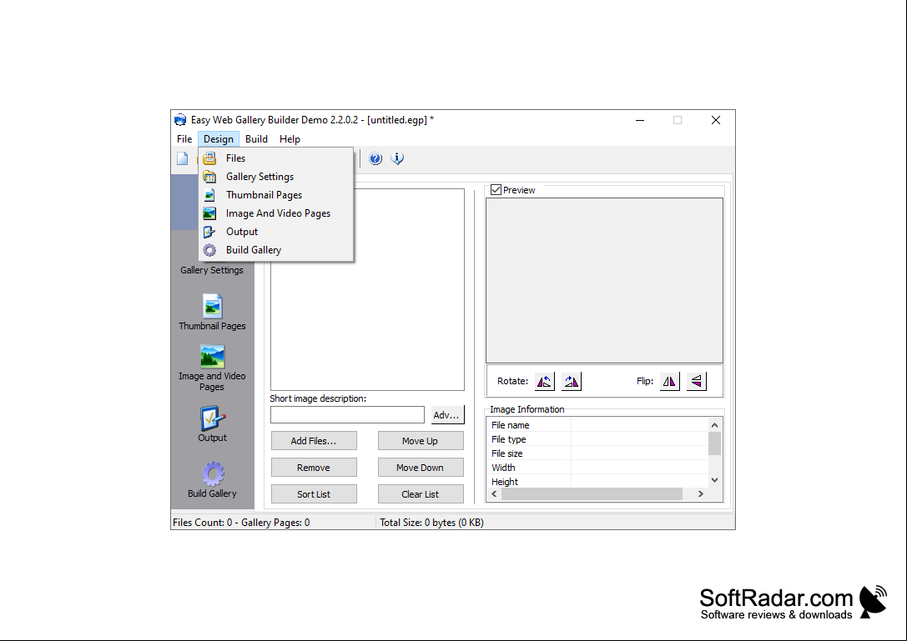Flip the image horizontally
Viewport: 907px width, 641px height.
(x=670, y=382)
